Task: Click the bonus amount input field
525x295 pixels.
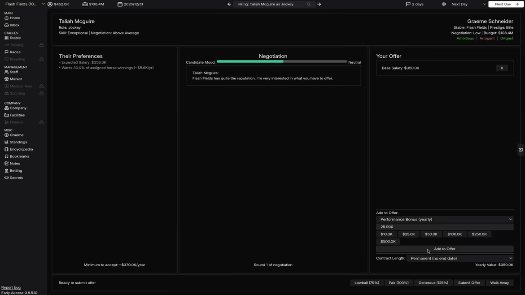Action: tap(444, 227)
